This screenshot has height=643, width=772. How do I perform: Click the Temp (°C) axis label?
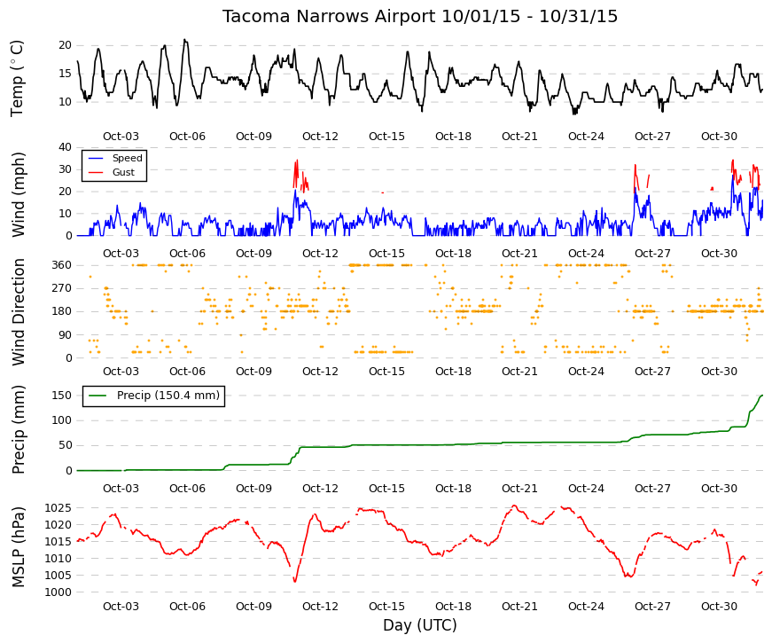(17, 78)
